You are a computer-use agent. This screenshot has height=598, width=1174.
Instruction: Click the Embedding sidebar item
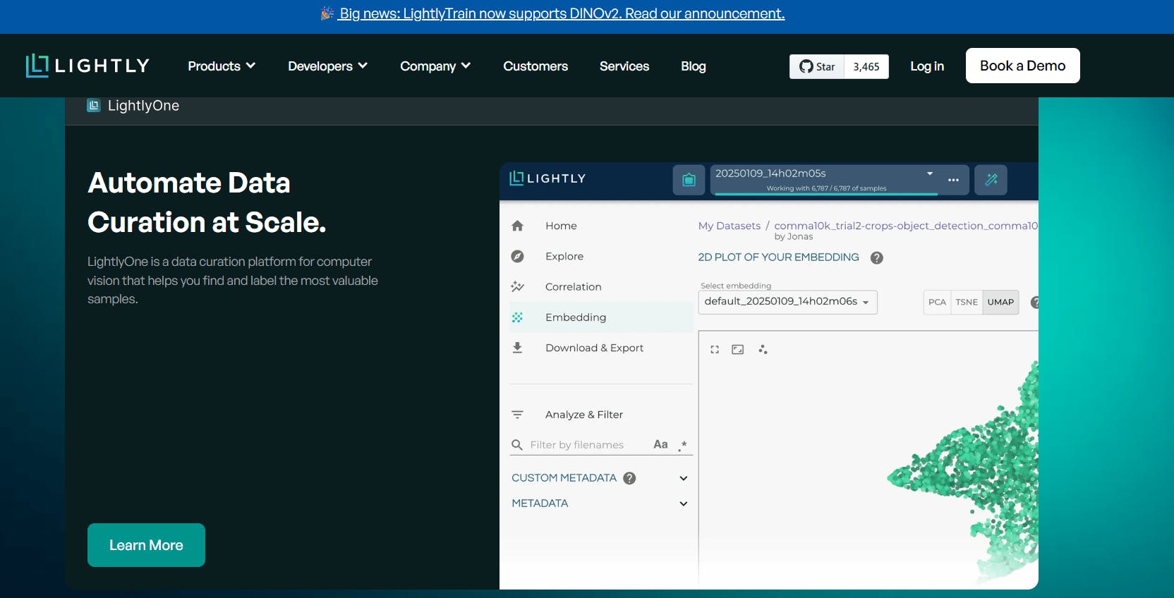[x=601, y=317]
